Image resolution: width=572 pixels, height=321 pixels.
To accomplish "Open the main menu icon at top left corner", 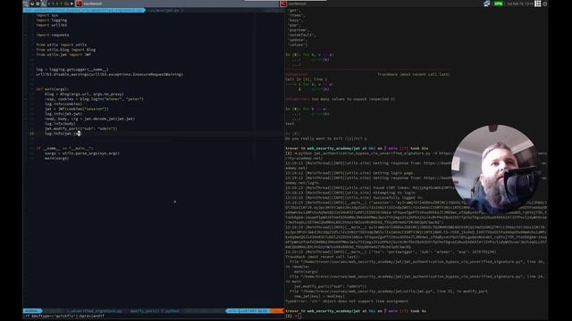I will (x=26, y=4).
